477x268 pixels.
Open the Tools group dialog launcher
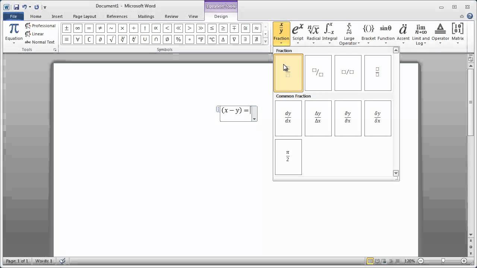55,50
